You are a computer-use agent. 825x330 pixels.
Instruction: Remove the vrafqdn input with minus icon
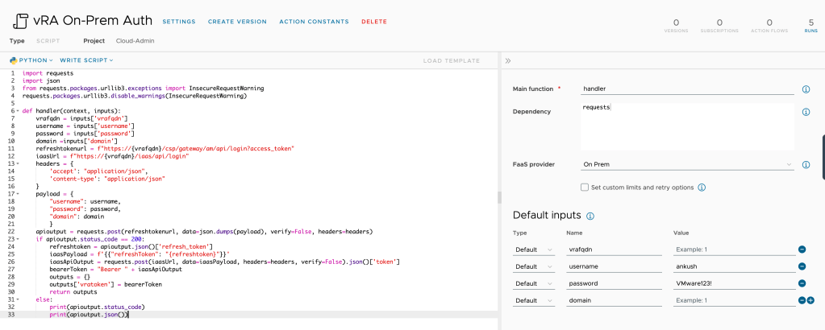coord(802,250)
